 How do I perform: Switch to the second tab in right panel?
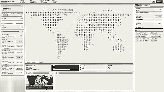pyautogui.click(x=139, y=6)
